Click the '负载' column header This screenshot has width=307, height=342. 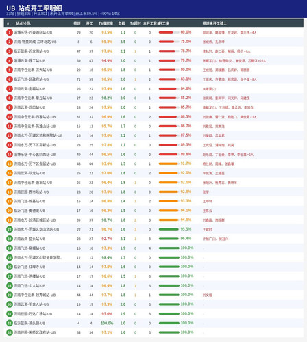[x=121, y=23]
